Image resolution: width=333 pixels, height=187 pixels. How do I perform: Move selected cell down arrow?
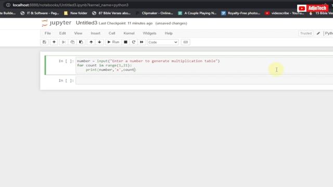pos(99,42)
